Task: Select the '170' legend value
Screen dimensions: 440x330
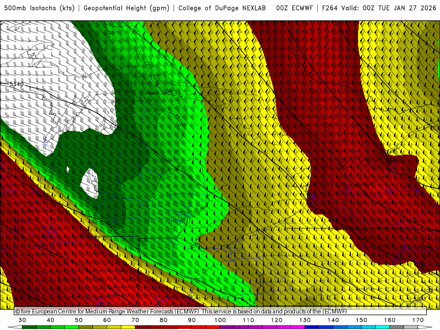Action: (418, 320)
